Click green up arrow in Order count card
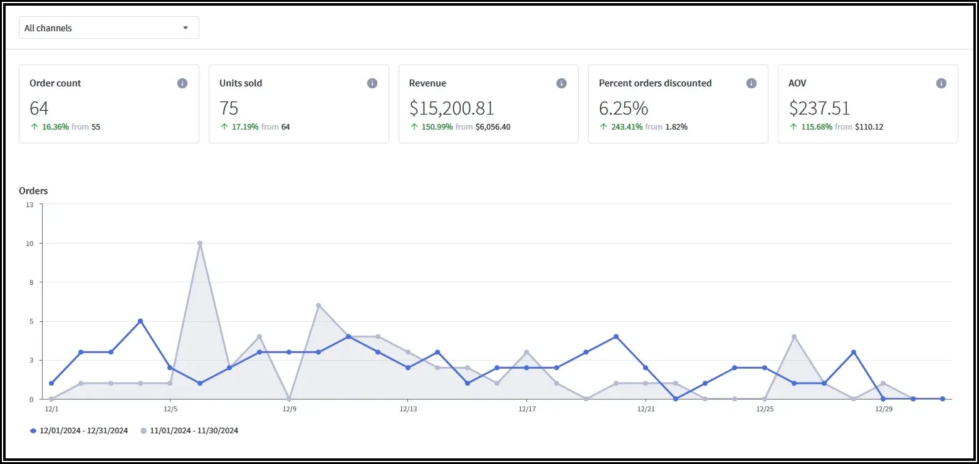The height and width of the screenshot is (464, 979). click(x=34, y=126)
